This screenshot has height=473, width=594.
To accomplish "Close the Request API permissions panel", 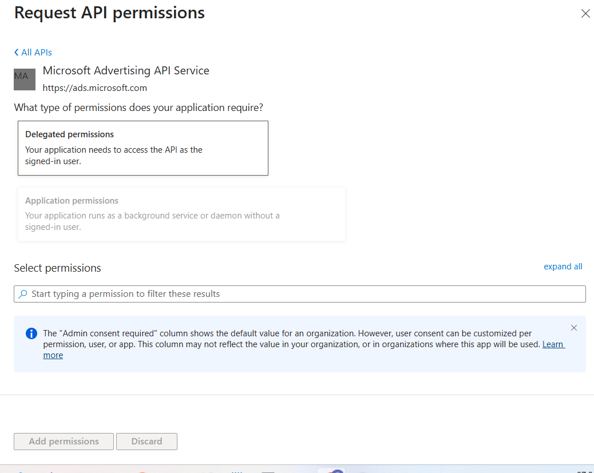I will pos(585,14).
